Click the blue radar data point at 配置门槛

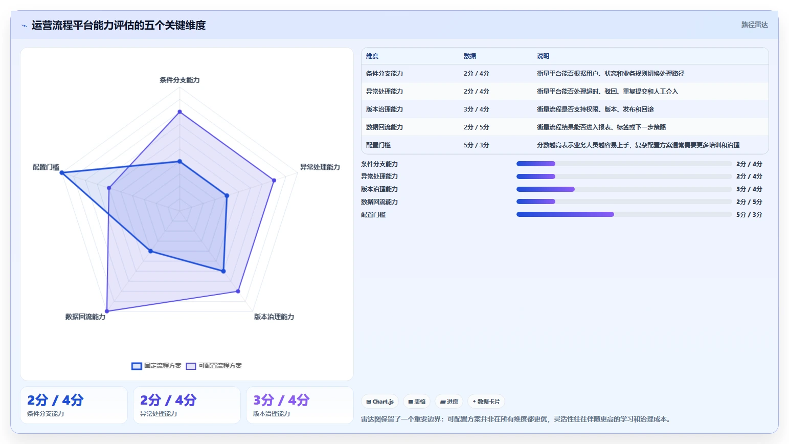click(x=62, y=173)
